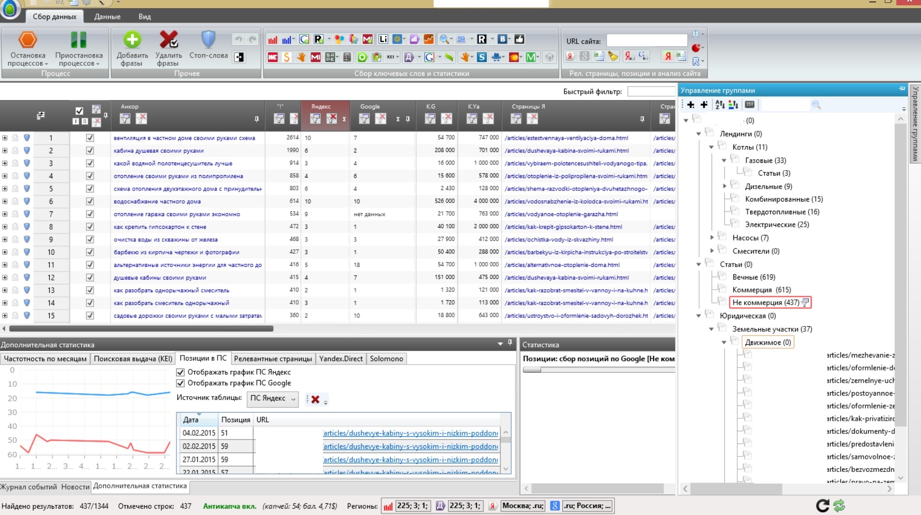Expand the Смесители group
The image size is (921, 515).
(x=712, y=250)
